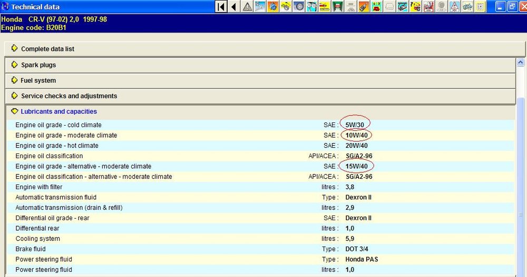The height and width of the screenshot is (277, 527).
Task: Click 'Engine oil classification' row label
Action: tap(49, 156)
